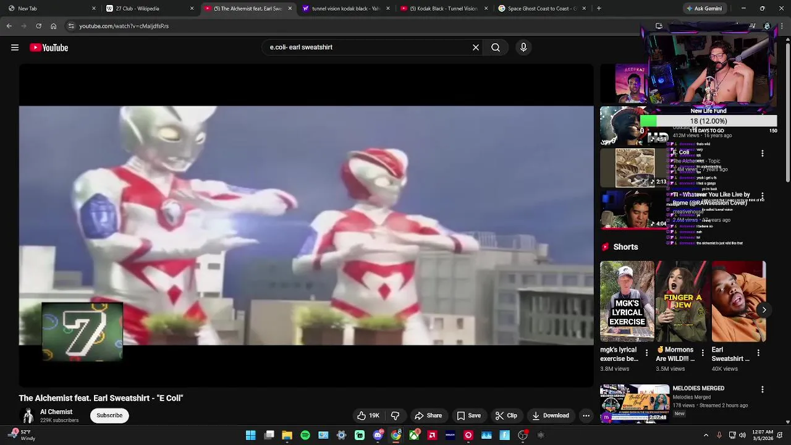
Task: Like the video (19K thumbs up)
Action: (x=368, y=415)
